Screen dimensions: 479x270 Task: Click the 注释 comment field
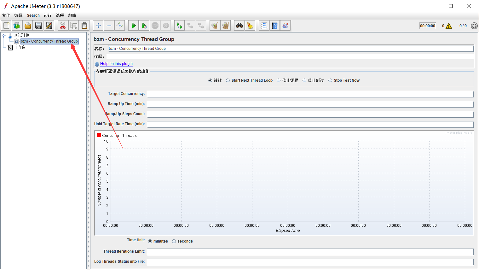[290, 56]
